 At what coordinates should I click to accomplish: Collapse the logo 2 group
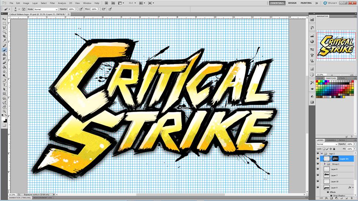click(322, 154)
